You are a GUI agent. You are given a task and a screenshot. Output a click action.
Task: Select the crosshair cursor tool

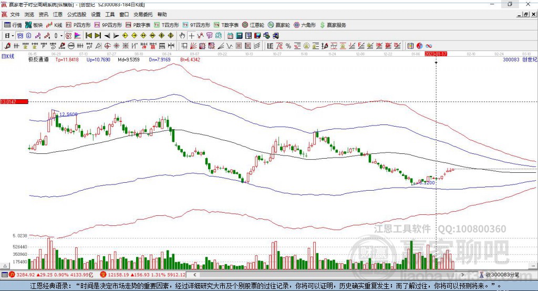coord(192,35)
